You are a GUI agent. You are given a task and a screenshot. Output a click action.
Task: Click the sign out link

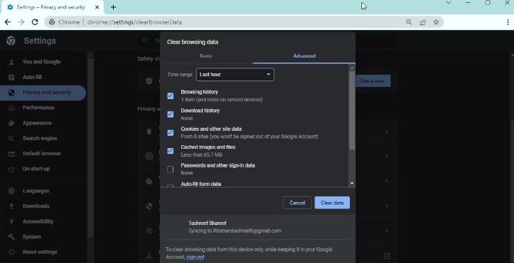195,257
